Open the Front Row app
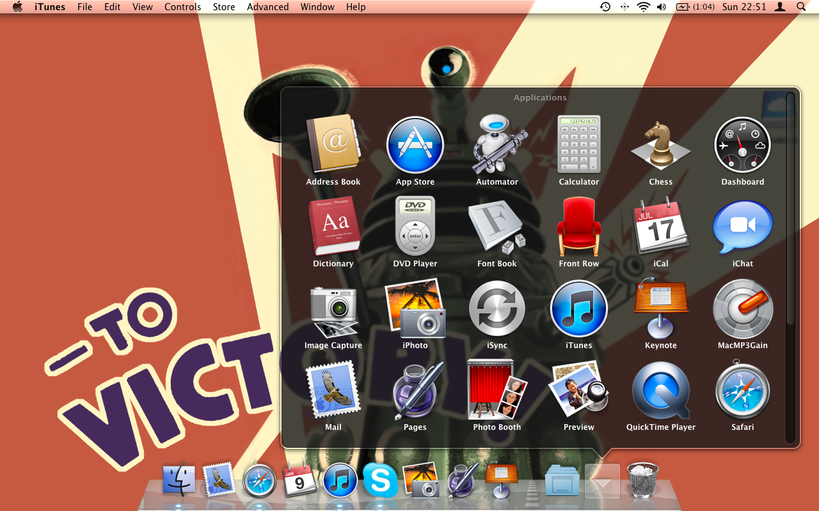The height and width of the screenshot is (511, 819). click(579, 227)
